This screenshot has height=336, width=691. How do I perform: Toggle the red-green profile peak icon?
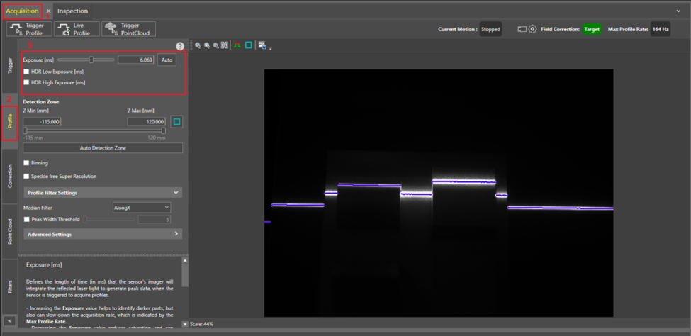237,45
